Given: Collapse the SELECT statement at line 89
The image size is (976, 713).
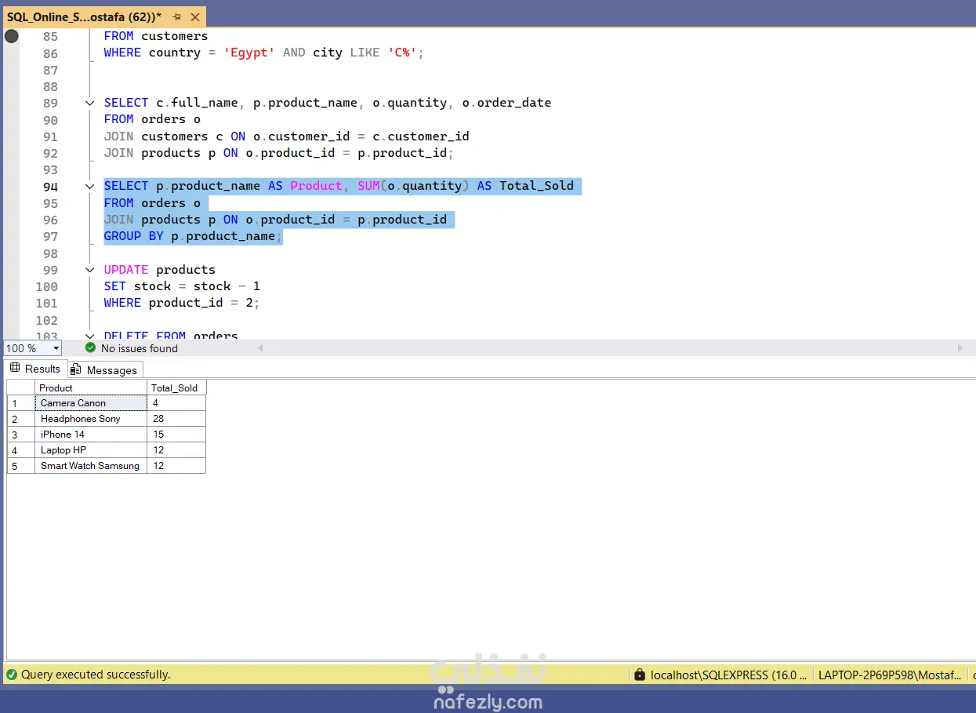Looking at the screenshot, I should (x=89, y=102).
